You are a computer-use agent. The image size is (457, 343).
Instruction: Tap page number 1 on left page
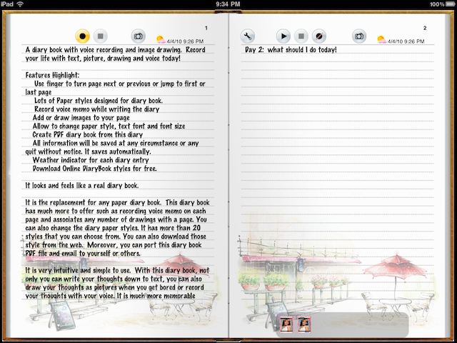coord(206,28)
